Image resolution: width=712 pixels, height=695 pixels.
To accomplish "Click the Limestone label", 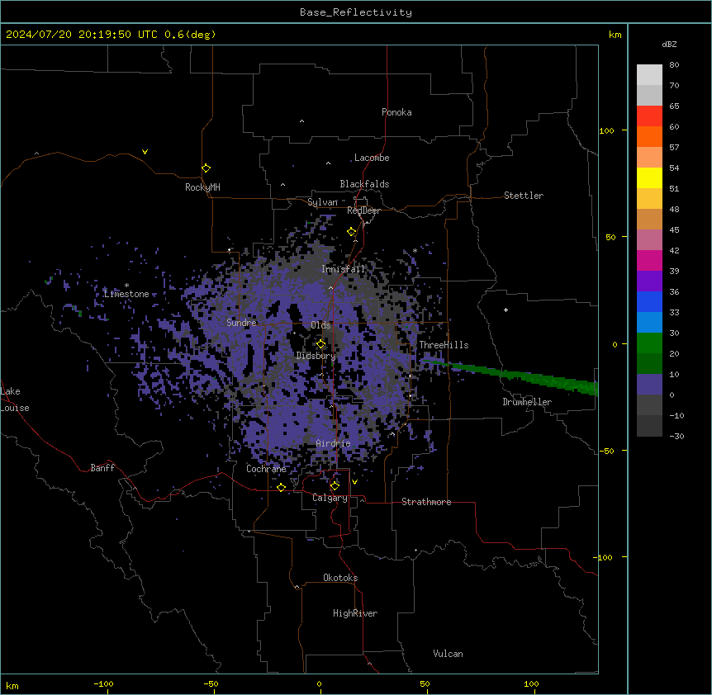I will tap(126, 294).
